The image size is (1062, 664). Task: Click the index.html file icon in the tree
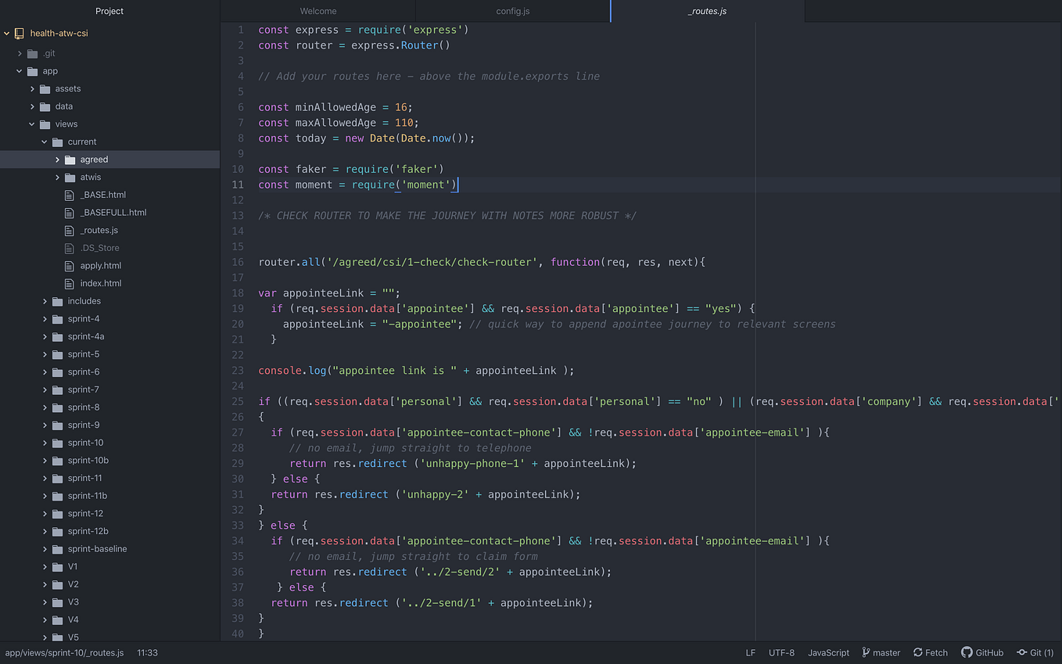coord(69,283)
